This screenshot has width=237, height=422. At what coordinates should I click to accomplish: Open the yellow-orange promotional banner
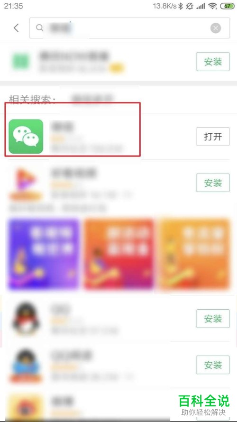coord(194,254)
